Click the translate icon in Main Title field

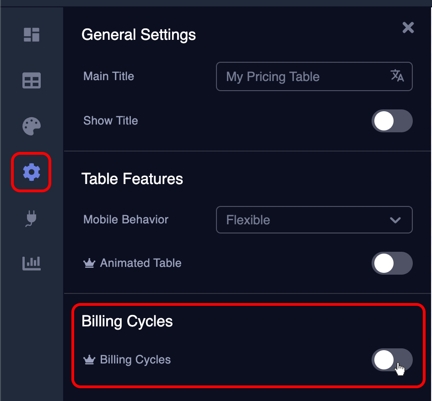[397, 76]
